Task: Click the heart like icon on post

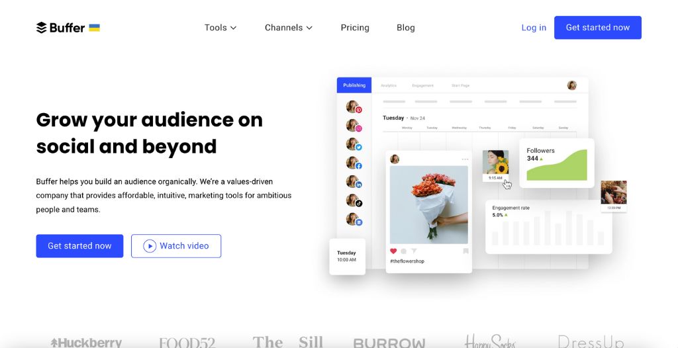Action: click(393, 251)
